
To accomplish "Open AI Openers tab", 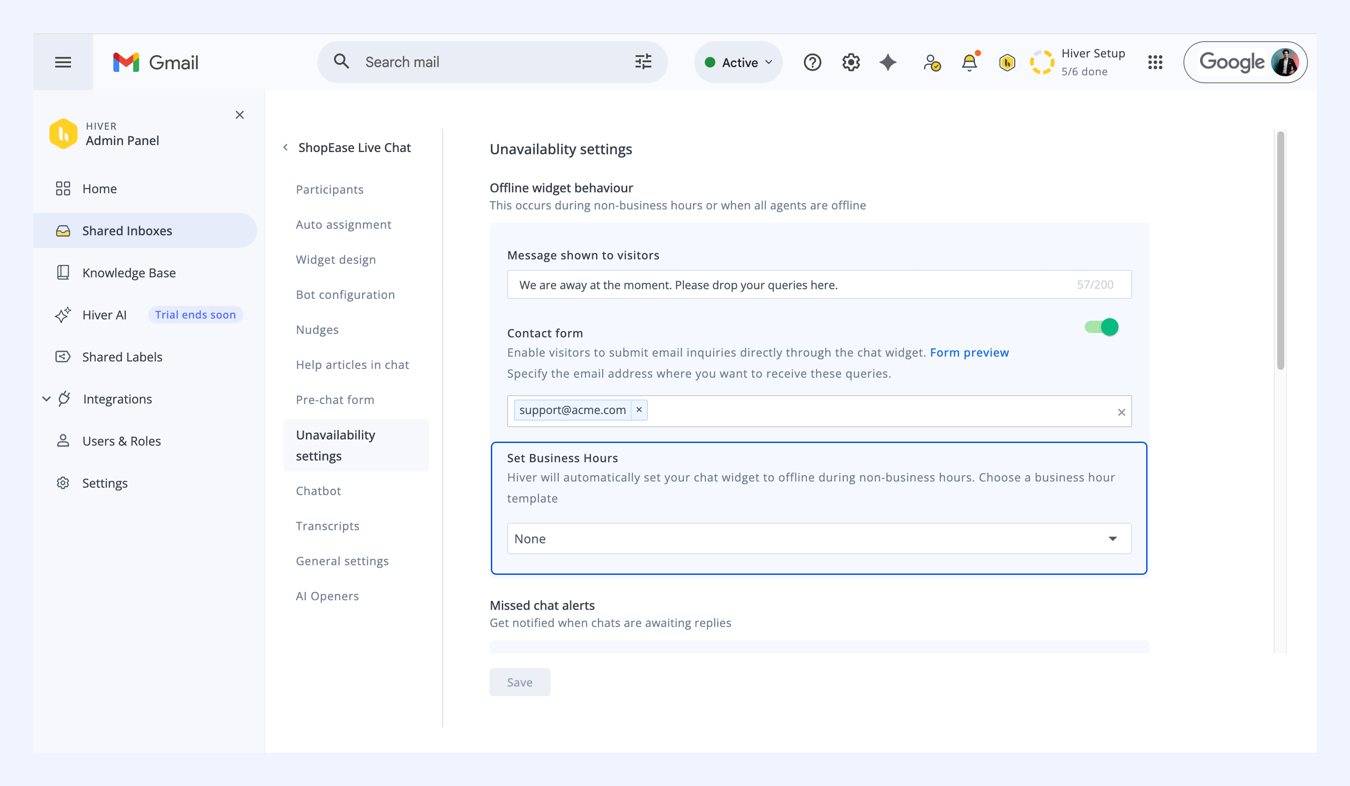I will [327, 596].
